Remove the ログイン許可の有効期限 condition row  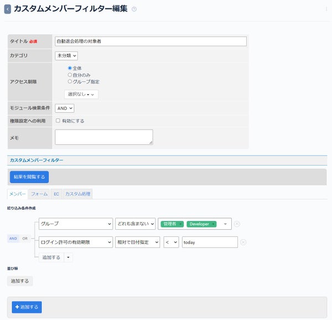[243, 242]
